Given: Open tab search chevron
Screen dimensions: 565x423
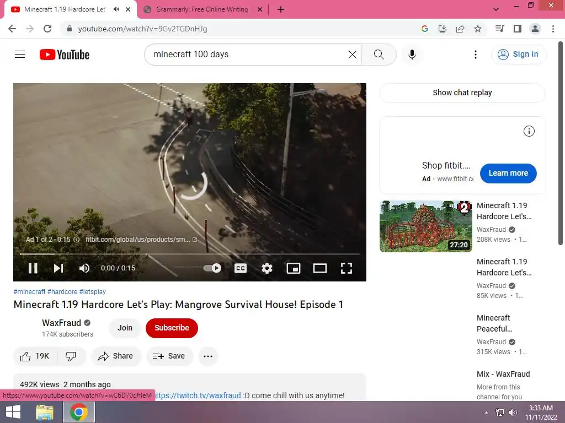Looking at the screenshot, I should pos(496,9).
